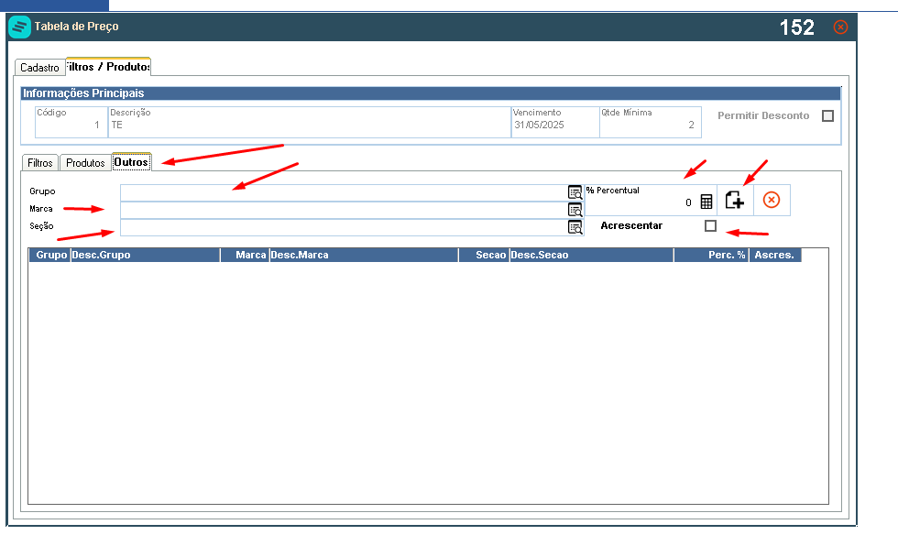This screenshot has height=535, width=898.
Task: Open the Marca lookup search icon
Action: pyautogui.click(x=575, y=210)
